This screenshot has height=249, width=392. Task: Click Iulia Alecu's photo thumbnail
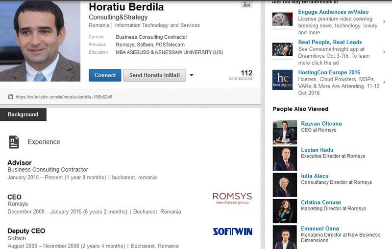tap(285, 184)
